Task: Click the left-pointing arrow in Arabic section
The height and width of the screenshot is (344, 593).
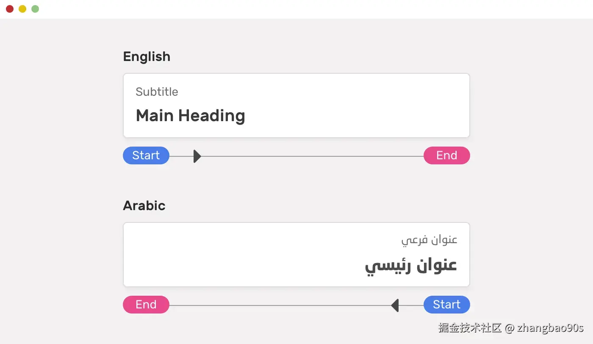Action: click(395, 305)
